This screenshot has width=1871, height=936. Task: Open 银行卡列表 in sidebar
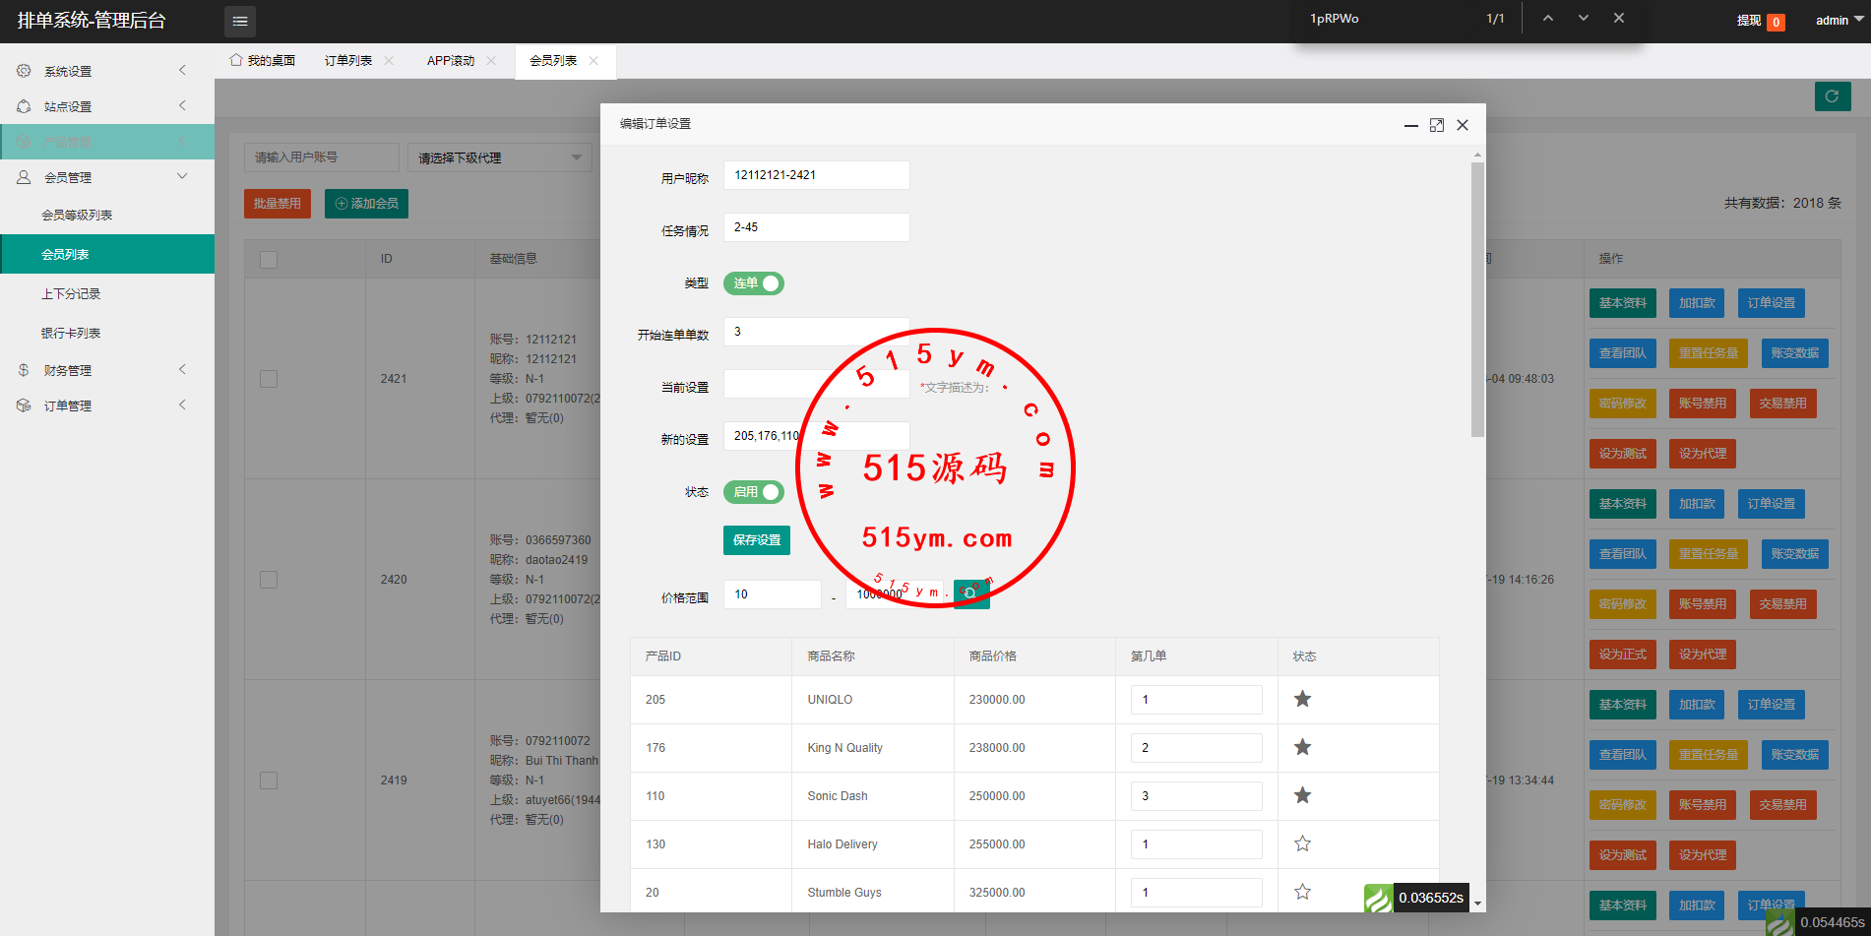pos(71,333)
